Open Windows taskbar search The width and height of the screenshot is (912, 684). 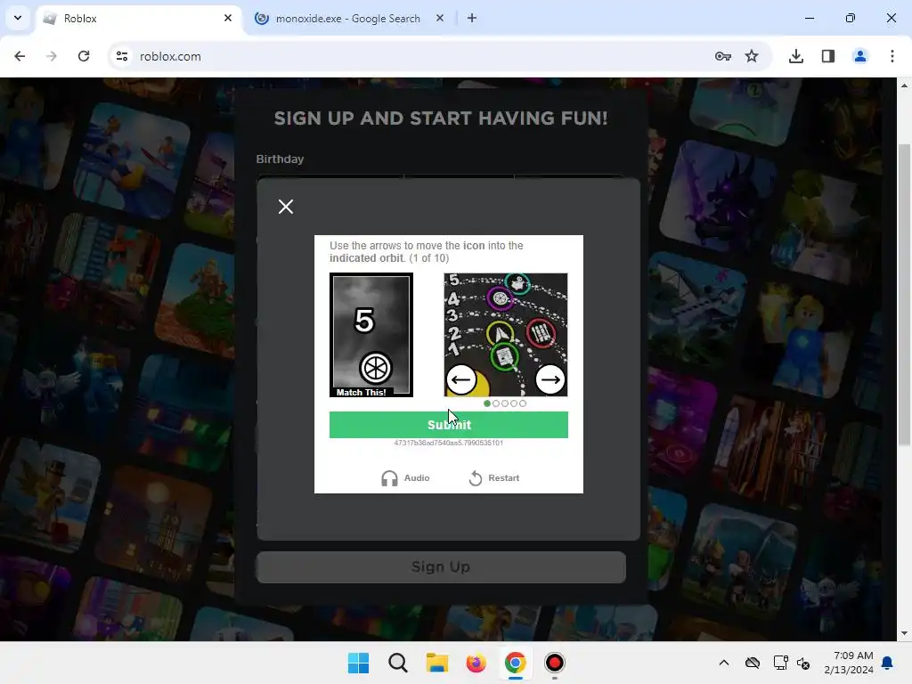[x=398, y=663]
